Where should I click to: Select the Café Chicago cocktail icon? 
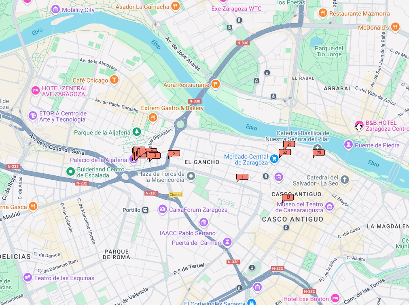tap(114, 80)
